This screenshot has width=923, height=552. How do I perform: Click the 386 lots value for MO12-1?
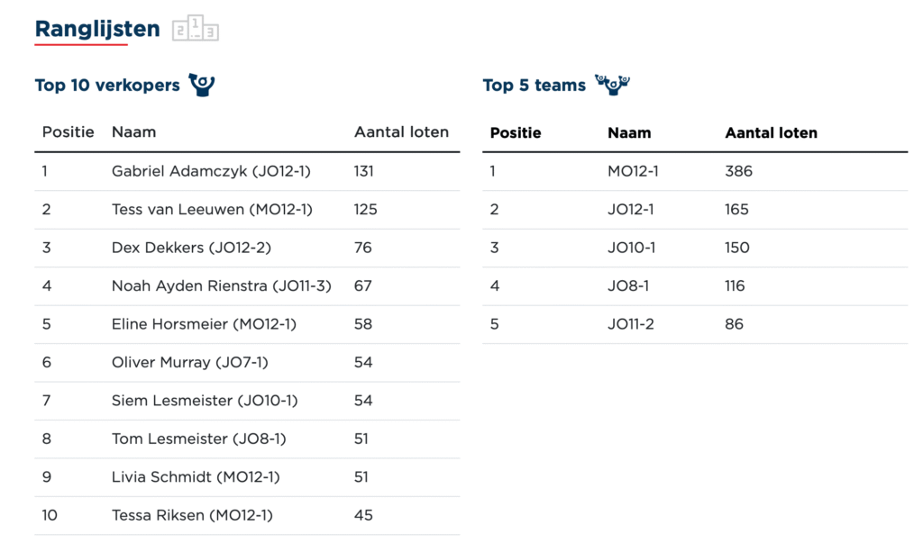[738, 171]
